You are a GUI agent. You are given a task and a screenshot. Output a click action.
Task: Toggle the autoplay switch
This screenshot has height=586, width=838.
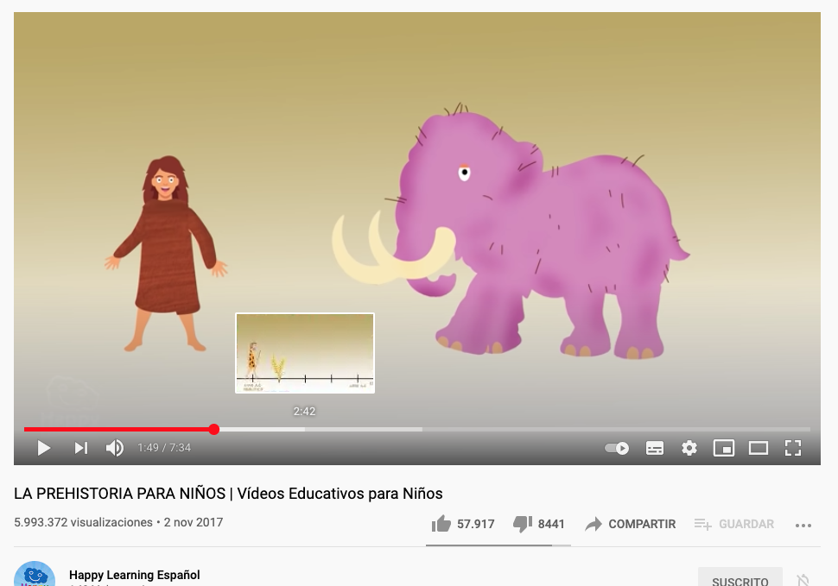pos(617,448)
